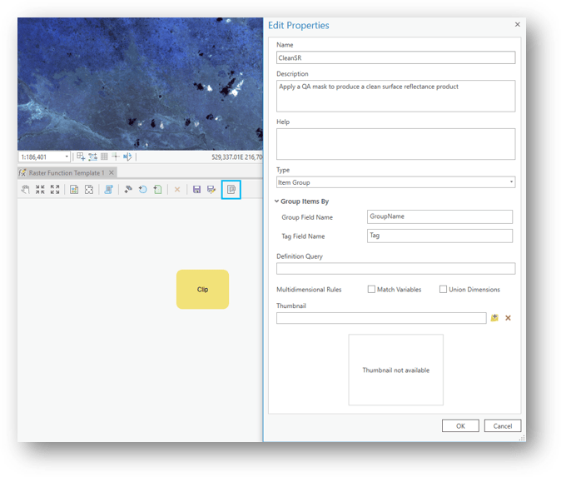Click the north arrow rotation icon below map

(127, 157)
